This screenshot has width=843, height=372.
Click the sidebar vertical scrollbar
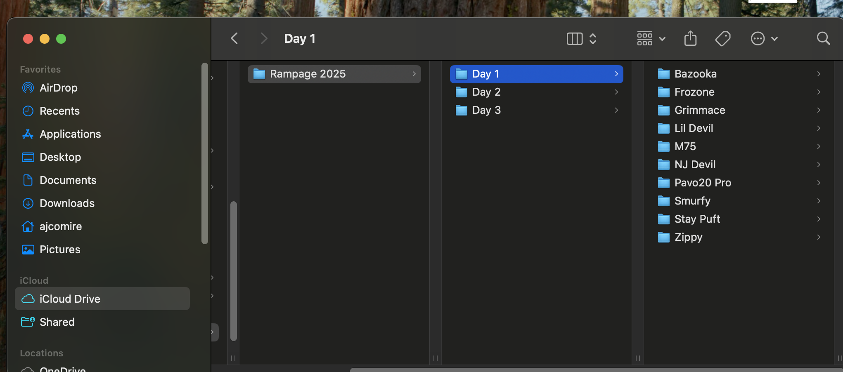click(x=204, y=153)
